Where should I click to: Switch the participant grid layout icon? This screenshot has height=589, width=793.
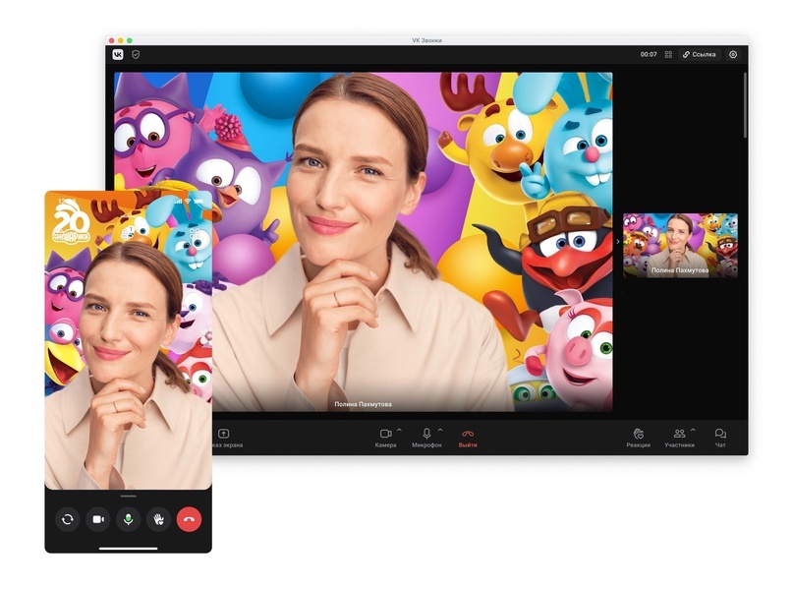point(668,55)
